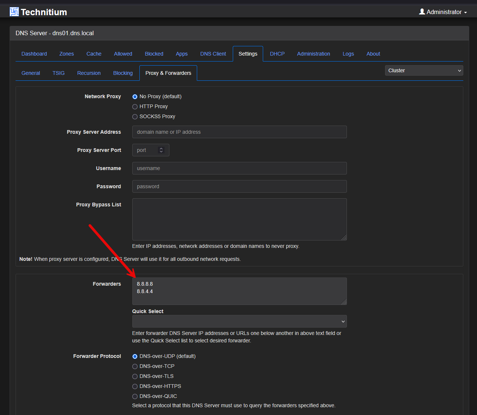Open the About tab
This screenshot has width=477, height=415.
pos(373,54)
